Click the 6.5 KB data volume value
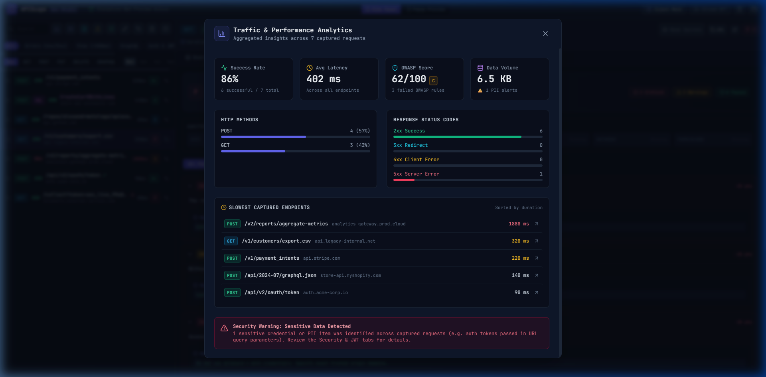This screenshot has height=377, width=766. click(x=494, y=79)
